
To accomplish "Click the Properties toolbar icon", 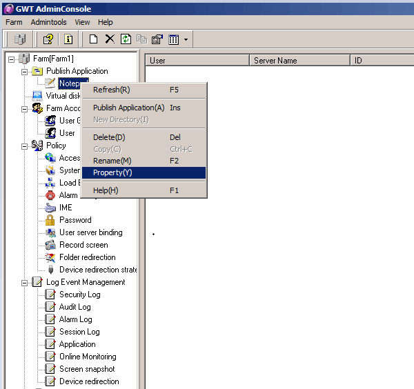I will (157, 39).
